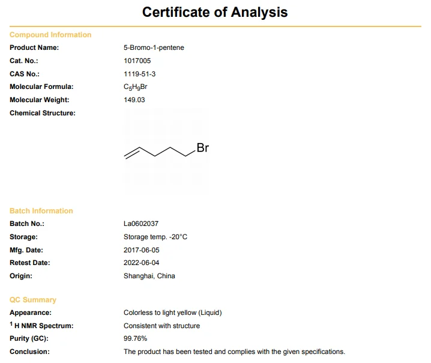Click the Batch Information section heading
Screen dimensions: 431x363
pos(41,211)
